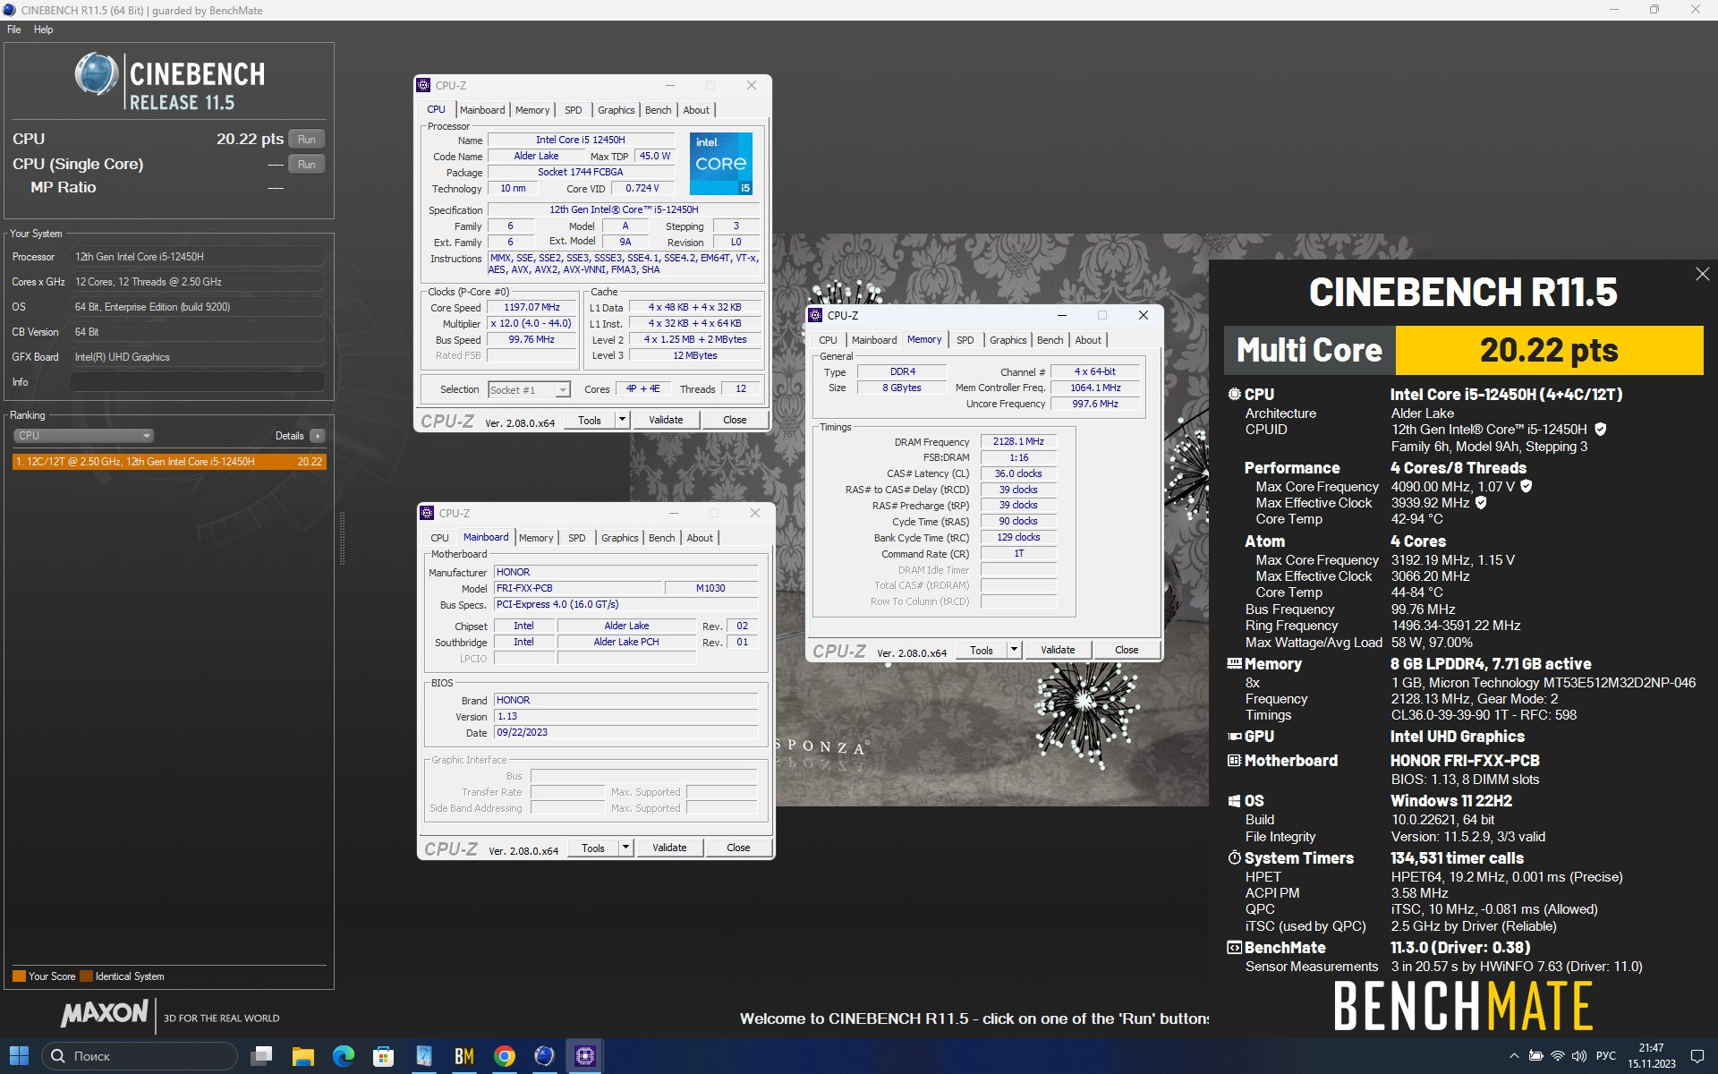This screenshot has height=1074, width=1718.
Task: Click Validate in CPU-Z Memory window
Action: (1058, 650)
